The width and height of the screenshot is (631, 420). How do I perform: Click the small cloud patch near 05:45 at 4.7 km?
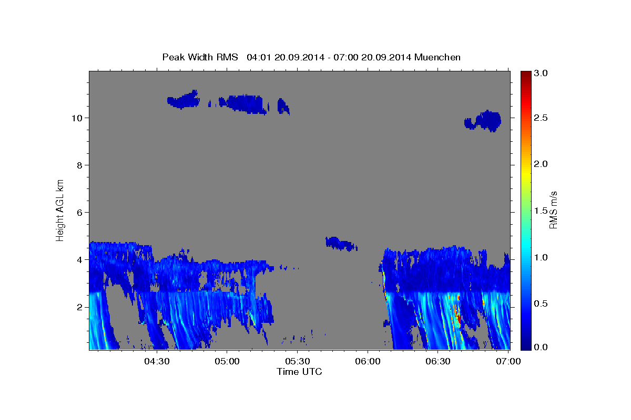(x=341, y=244)
